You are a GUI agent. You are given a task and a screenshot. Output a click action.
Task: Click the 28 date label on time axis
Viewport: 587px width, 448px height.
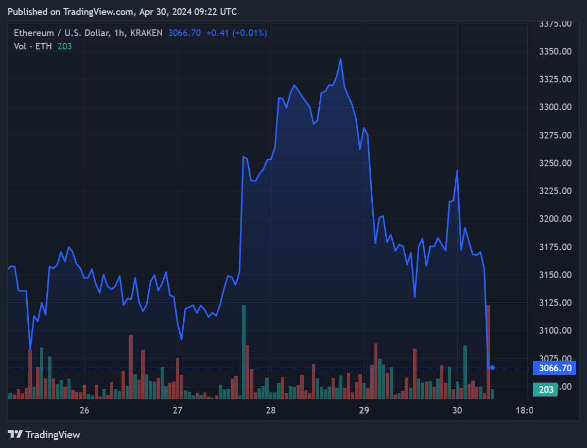271,410
